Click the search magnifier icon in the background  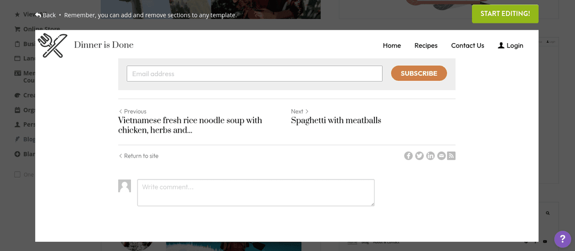point(548,213)
